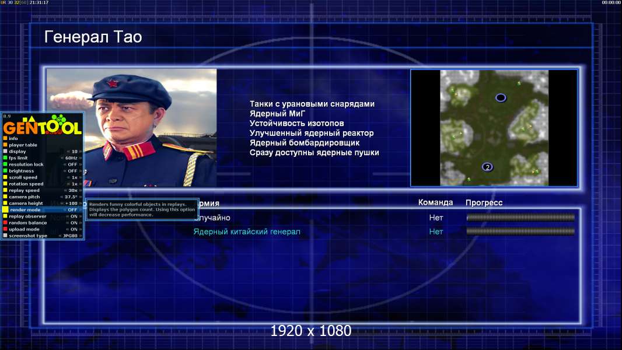622x350 pixels.
Task: Click the unnumbered start position circle on minimap
Action: coord(501,97)
